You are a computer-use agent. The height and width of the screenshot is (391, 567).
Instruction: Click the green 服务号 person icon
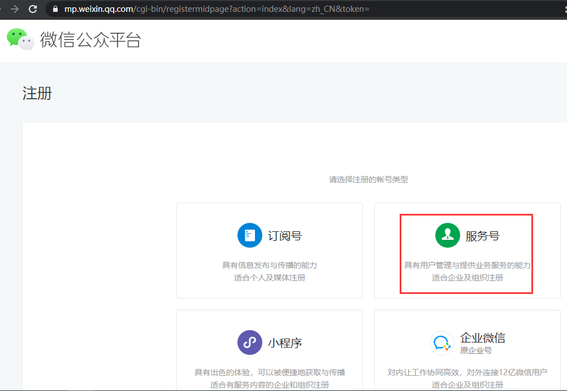pyautogui.click(x=447, y=235)
